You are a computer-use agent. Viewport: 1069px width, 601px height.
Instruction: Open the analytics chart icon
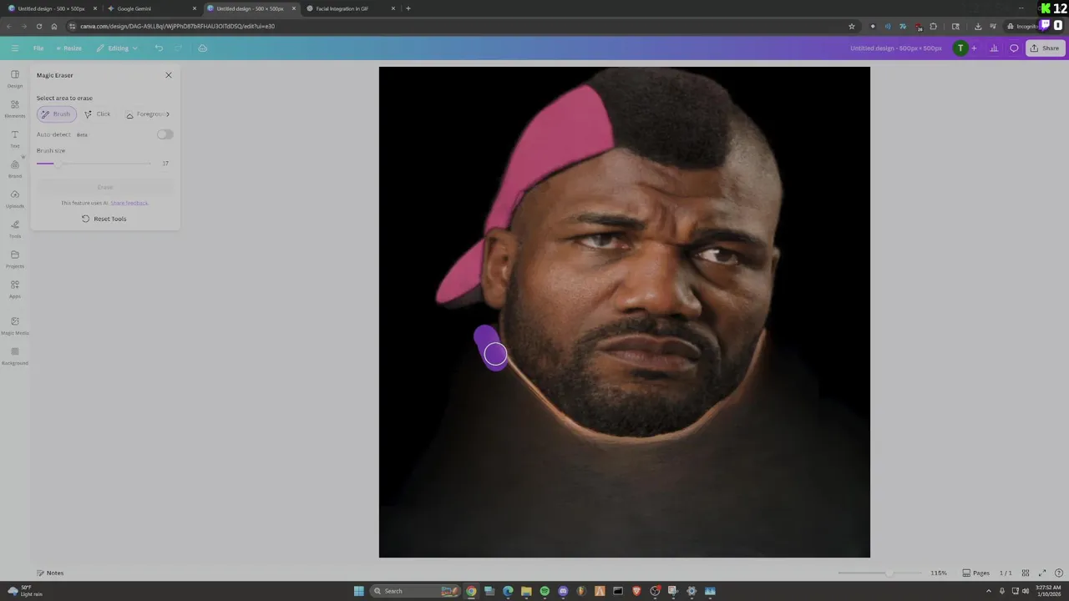point(994,48)
